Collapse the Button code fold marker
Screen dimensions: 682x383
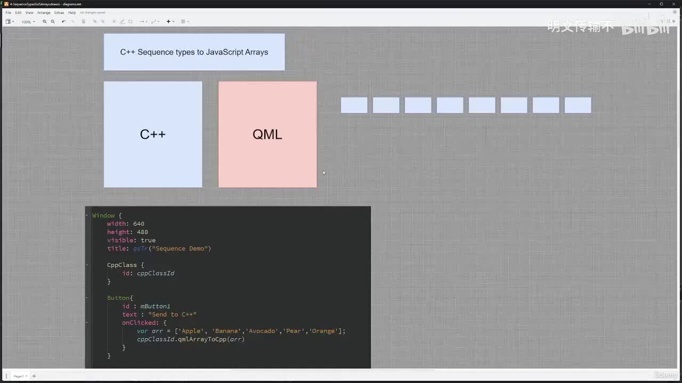[x=87, y=298]
